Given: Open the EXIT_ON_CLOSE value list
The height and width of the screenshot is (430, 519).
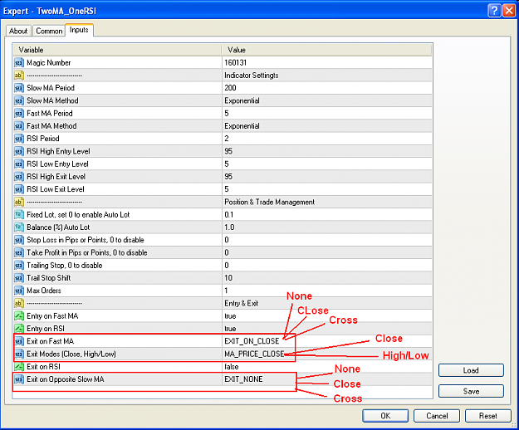Looking at the screenshot, I should coord(252,341).
